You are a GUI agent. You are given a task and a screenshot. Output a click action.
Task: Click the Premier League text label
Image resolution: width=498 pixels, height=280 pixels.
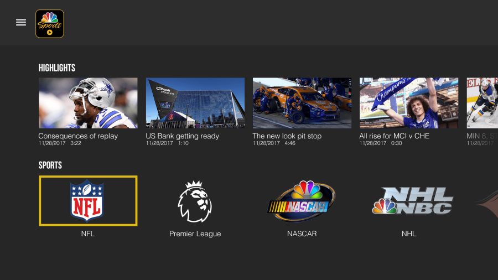[x=195, y=234]
